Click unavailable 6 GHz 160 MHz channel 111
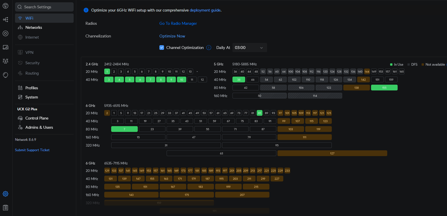The image size is (447, 216). pos(305,137)
